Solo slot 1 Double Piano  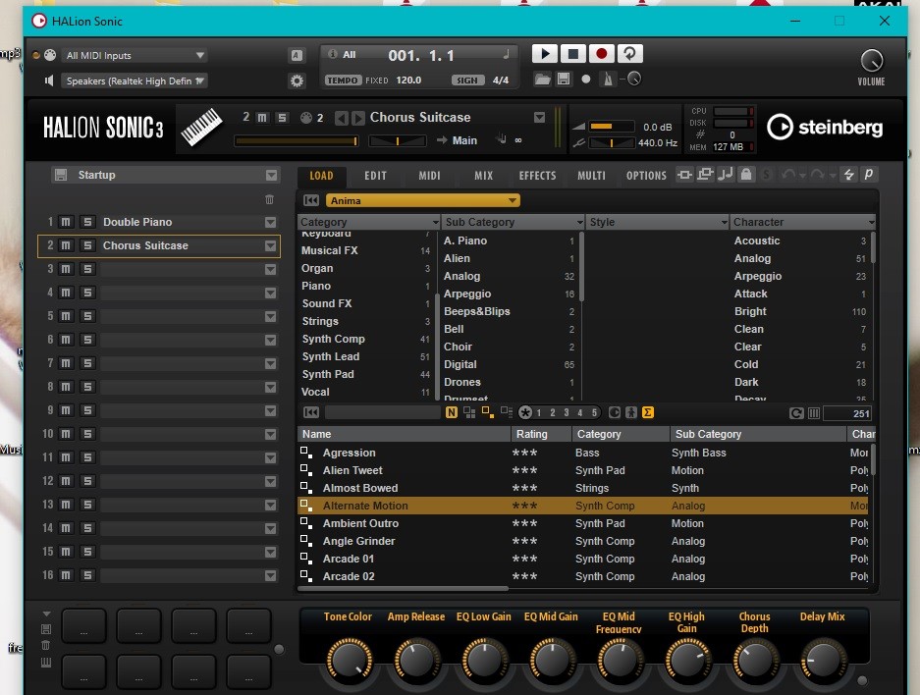pyautogui.click(x=87, y=222)
